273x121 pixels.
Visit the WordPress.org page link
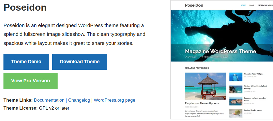coord(114,100)
